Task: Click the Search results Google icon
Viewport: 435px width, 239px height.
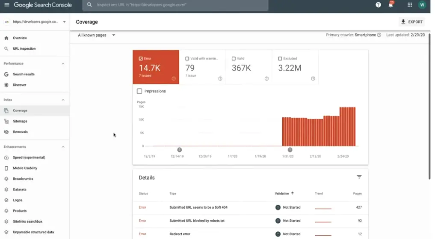Action: [6, 74]
